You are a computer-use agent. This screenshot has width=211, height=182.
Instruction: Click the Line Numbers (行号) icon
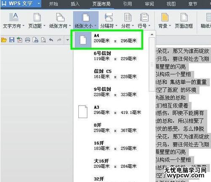click(144, 17)
